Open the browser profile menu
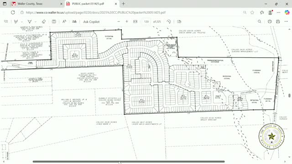The width and height of the screenshot is (292, 164). [270, 12]
